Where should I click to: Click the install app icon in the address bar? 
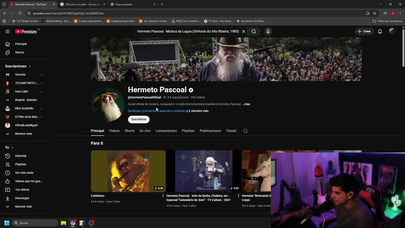coord(368,13)
